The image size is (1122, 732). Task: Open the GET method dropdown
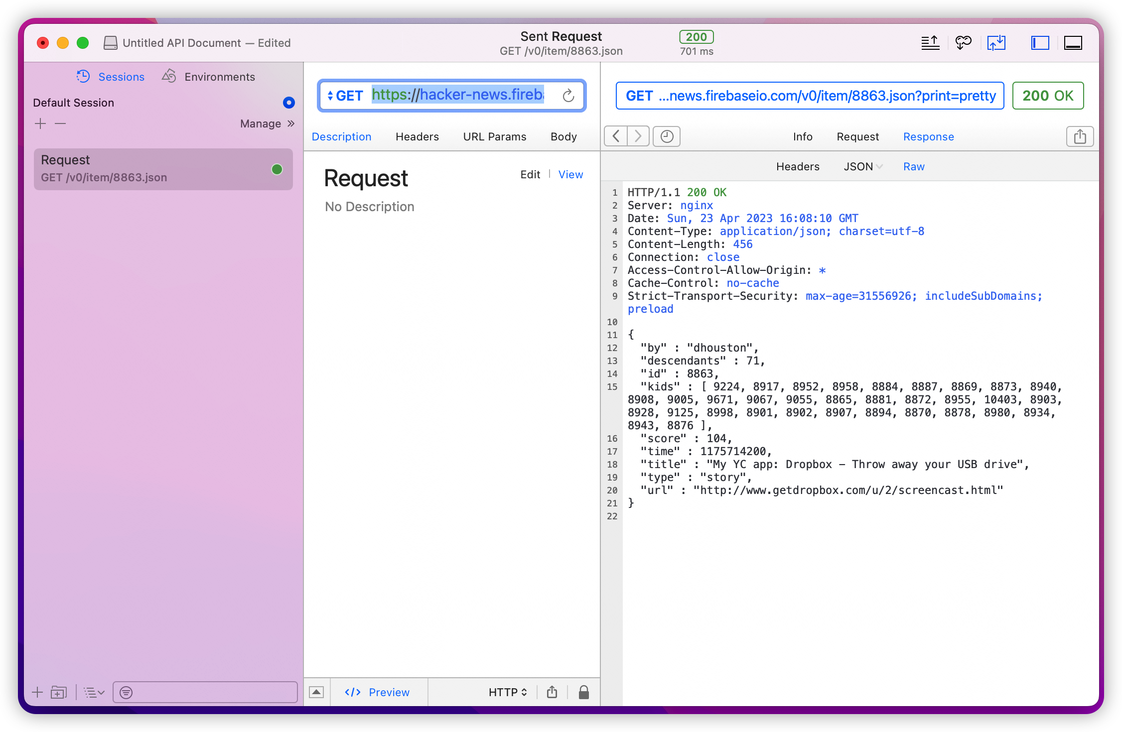pos(345,96)
